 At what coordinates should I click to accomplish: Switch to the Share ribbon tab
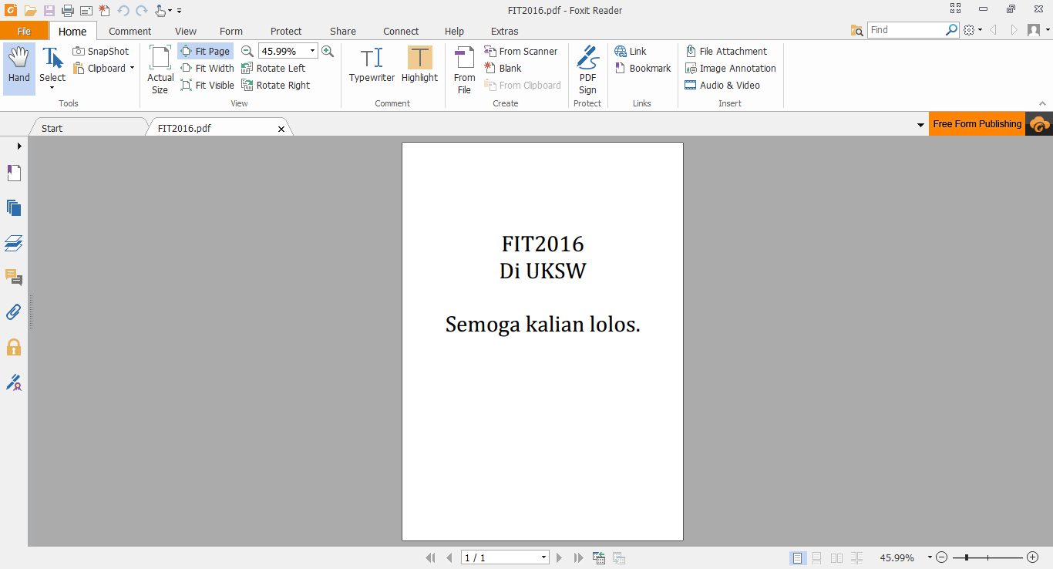(343, 31)
